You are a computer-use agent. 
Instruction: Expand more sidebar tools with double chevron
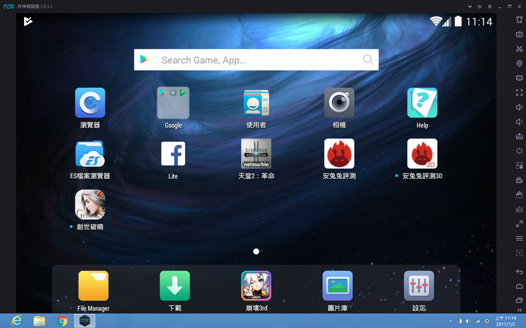[x=519, y=310]
